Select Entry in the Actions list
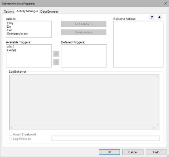169x157 pixels. tap(10, 23)
